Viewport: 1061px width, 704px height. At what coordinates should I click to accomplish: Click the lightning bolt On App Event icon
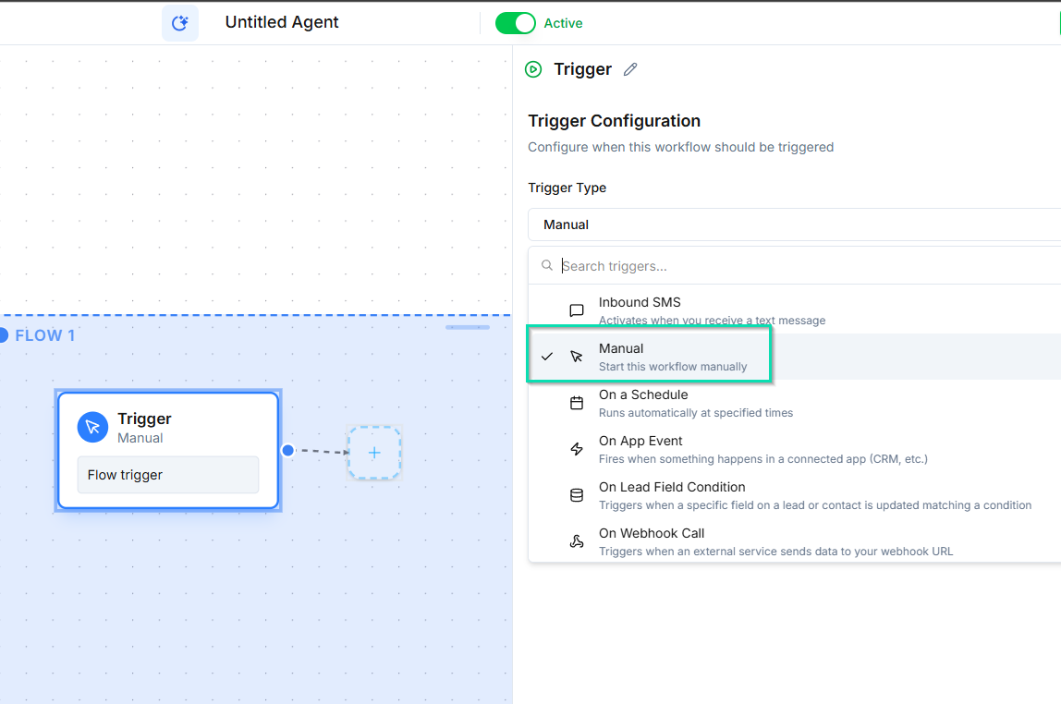click(x=577, y=449)
